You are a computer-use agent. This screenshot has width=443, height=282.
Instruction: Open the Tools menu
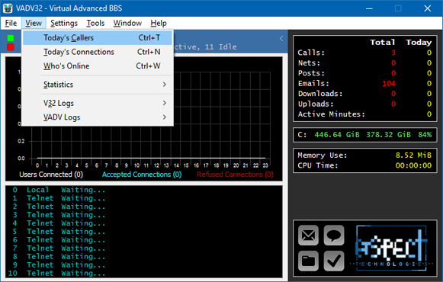tap(95, 23)
